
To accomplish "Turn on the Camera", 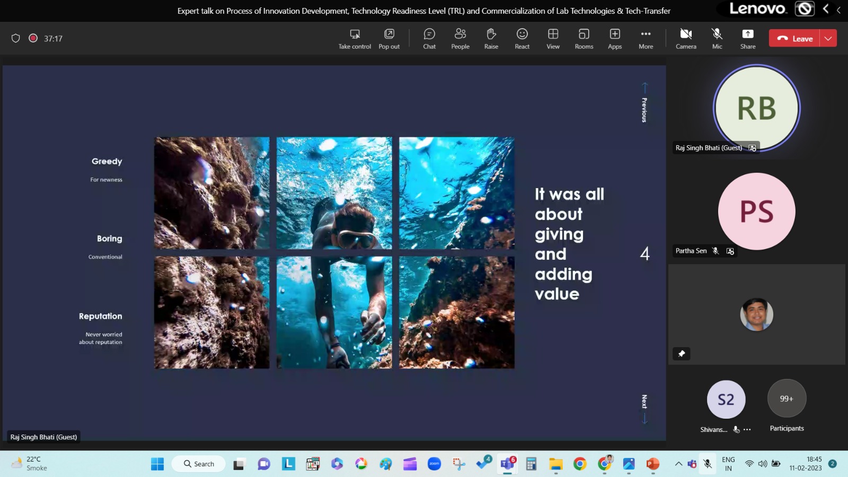I will pos(686,39).
